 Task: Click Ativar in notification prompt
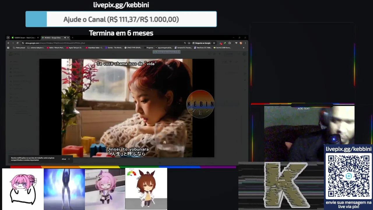(64, 159)
